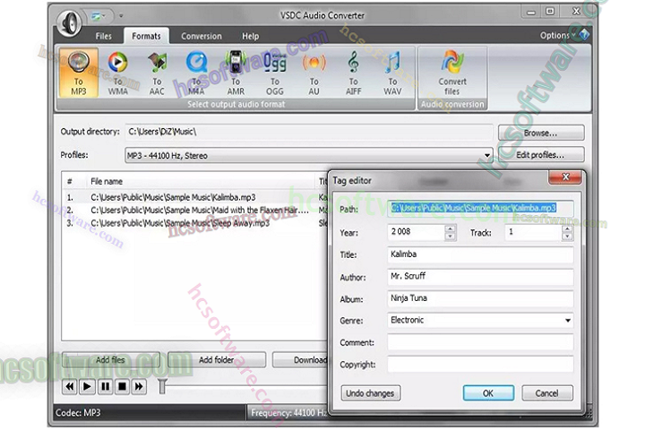Screen dimensions: 645x430
Task: Open quick access toolbar customize arrow
Action: (121, 16)
